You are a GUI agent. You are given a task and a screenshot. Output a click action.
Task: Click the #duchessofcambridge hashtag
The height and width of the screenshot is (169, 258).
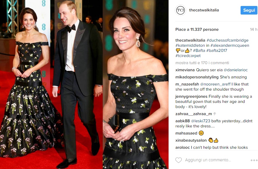[x=227, y=40]
